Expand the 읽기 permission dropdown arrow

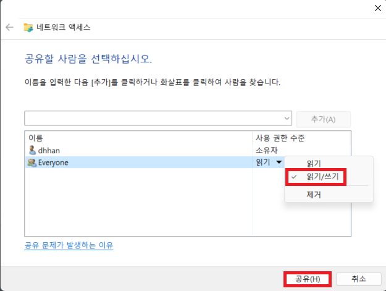pos(279,162)
